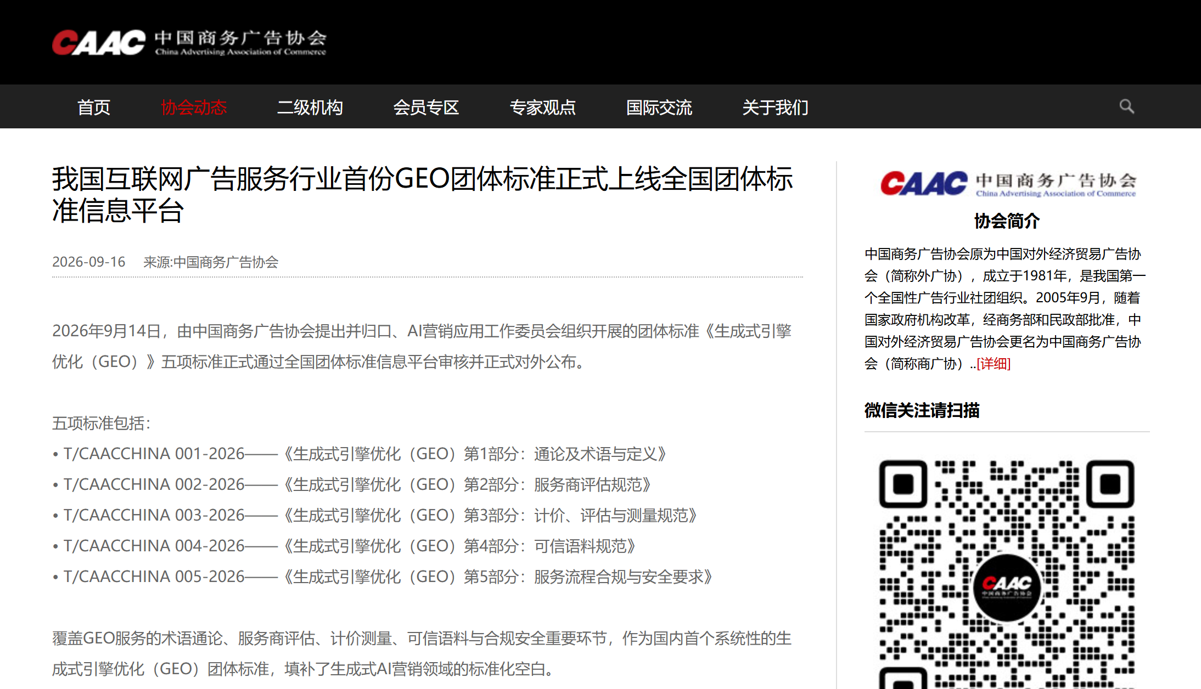Click the source text 来源:中国商务广告协会
The height and width of the screenshot is (689, 1201).
pyautogui.click(x=211, y=262)
